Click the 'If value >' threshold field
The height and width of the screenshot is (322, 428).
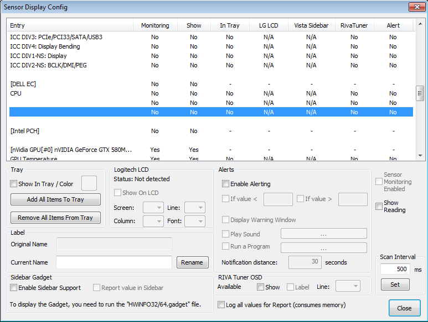point(353,199)
